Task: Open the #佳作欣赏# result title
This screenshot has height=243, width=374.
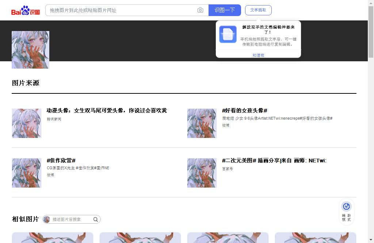Action: pos(61,160)
